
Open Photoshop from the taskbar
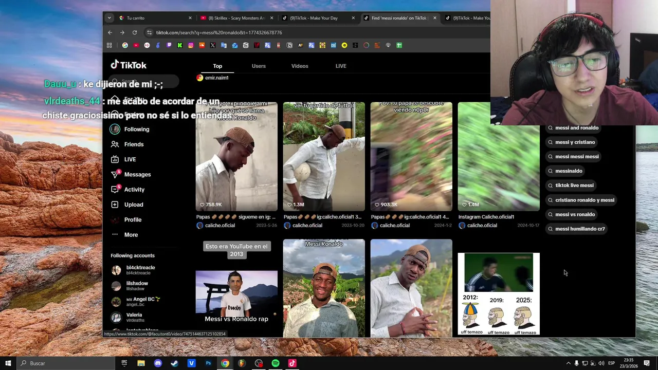208,363
